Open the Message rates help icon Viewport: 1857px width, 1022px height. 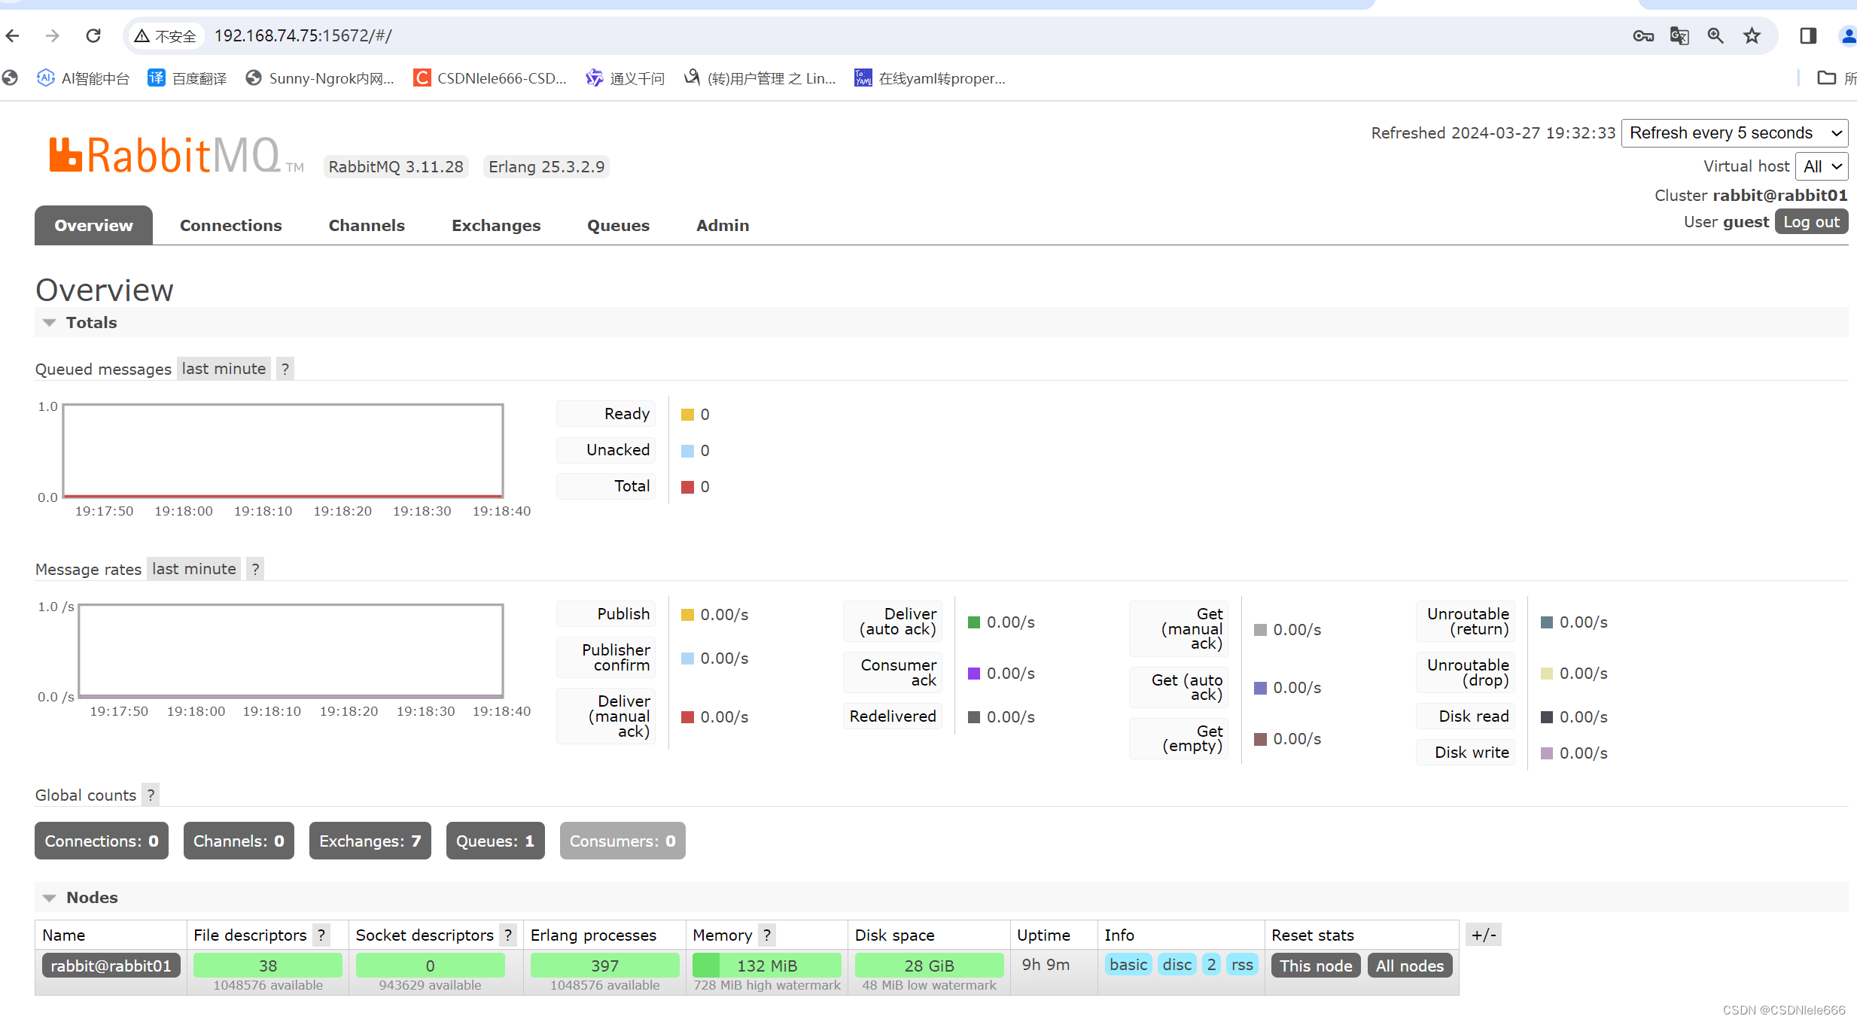(x=255, y=568)
